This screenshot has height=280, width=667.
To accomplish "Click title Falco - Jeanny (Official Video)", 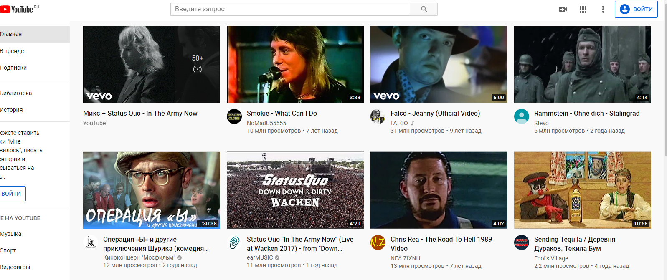I will [435, 113].
